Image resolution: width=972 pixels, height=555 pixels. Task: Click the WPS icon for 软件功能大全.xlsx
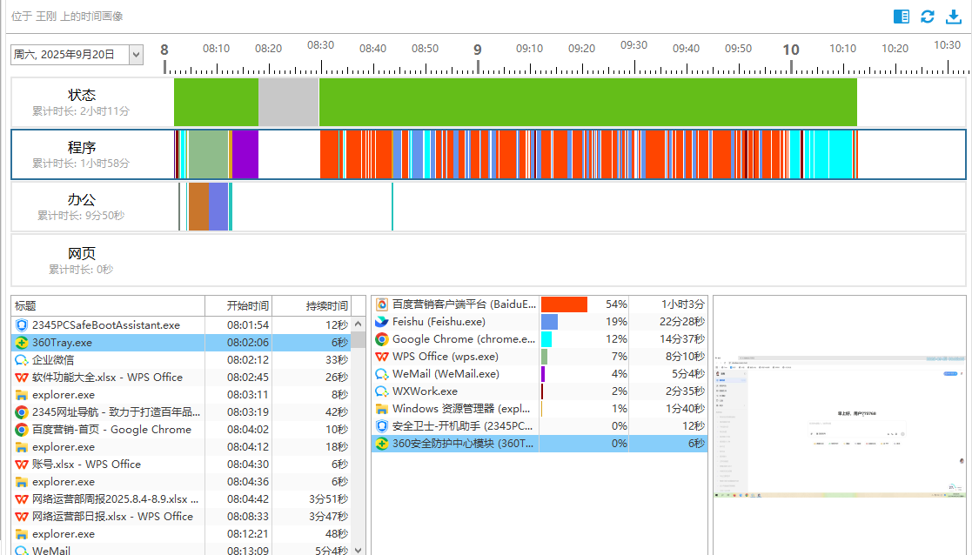pyautogui.click(x=22, y=378)
